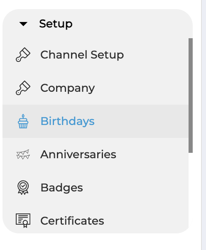Navigate to the Anniversaries text label
Viewport: 206px width, 250px height.
click(78, 154)
